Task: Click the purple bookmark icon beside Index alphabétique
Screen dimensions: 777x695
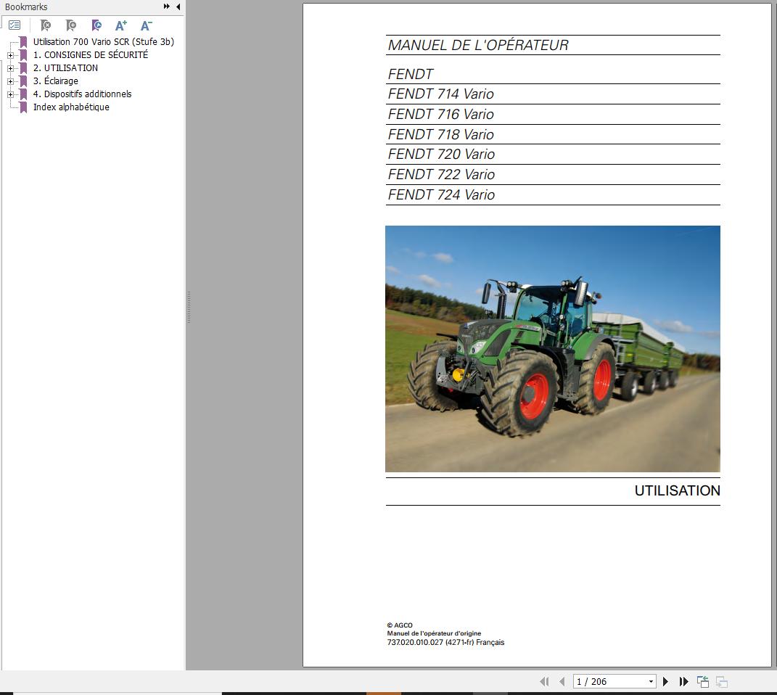Action: point(23,107)
